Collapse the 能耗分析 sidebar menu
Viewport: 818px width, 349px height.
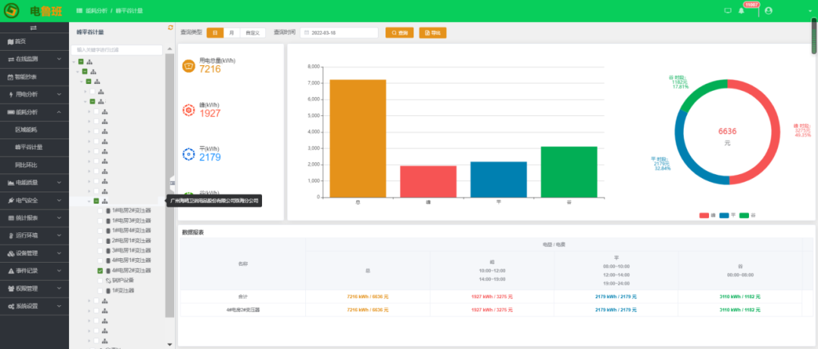[34, 112]
